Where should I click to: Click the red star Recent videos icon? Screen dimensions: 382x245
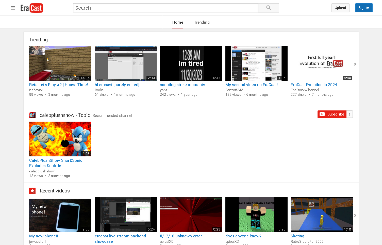click(32, 191)
